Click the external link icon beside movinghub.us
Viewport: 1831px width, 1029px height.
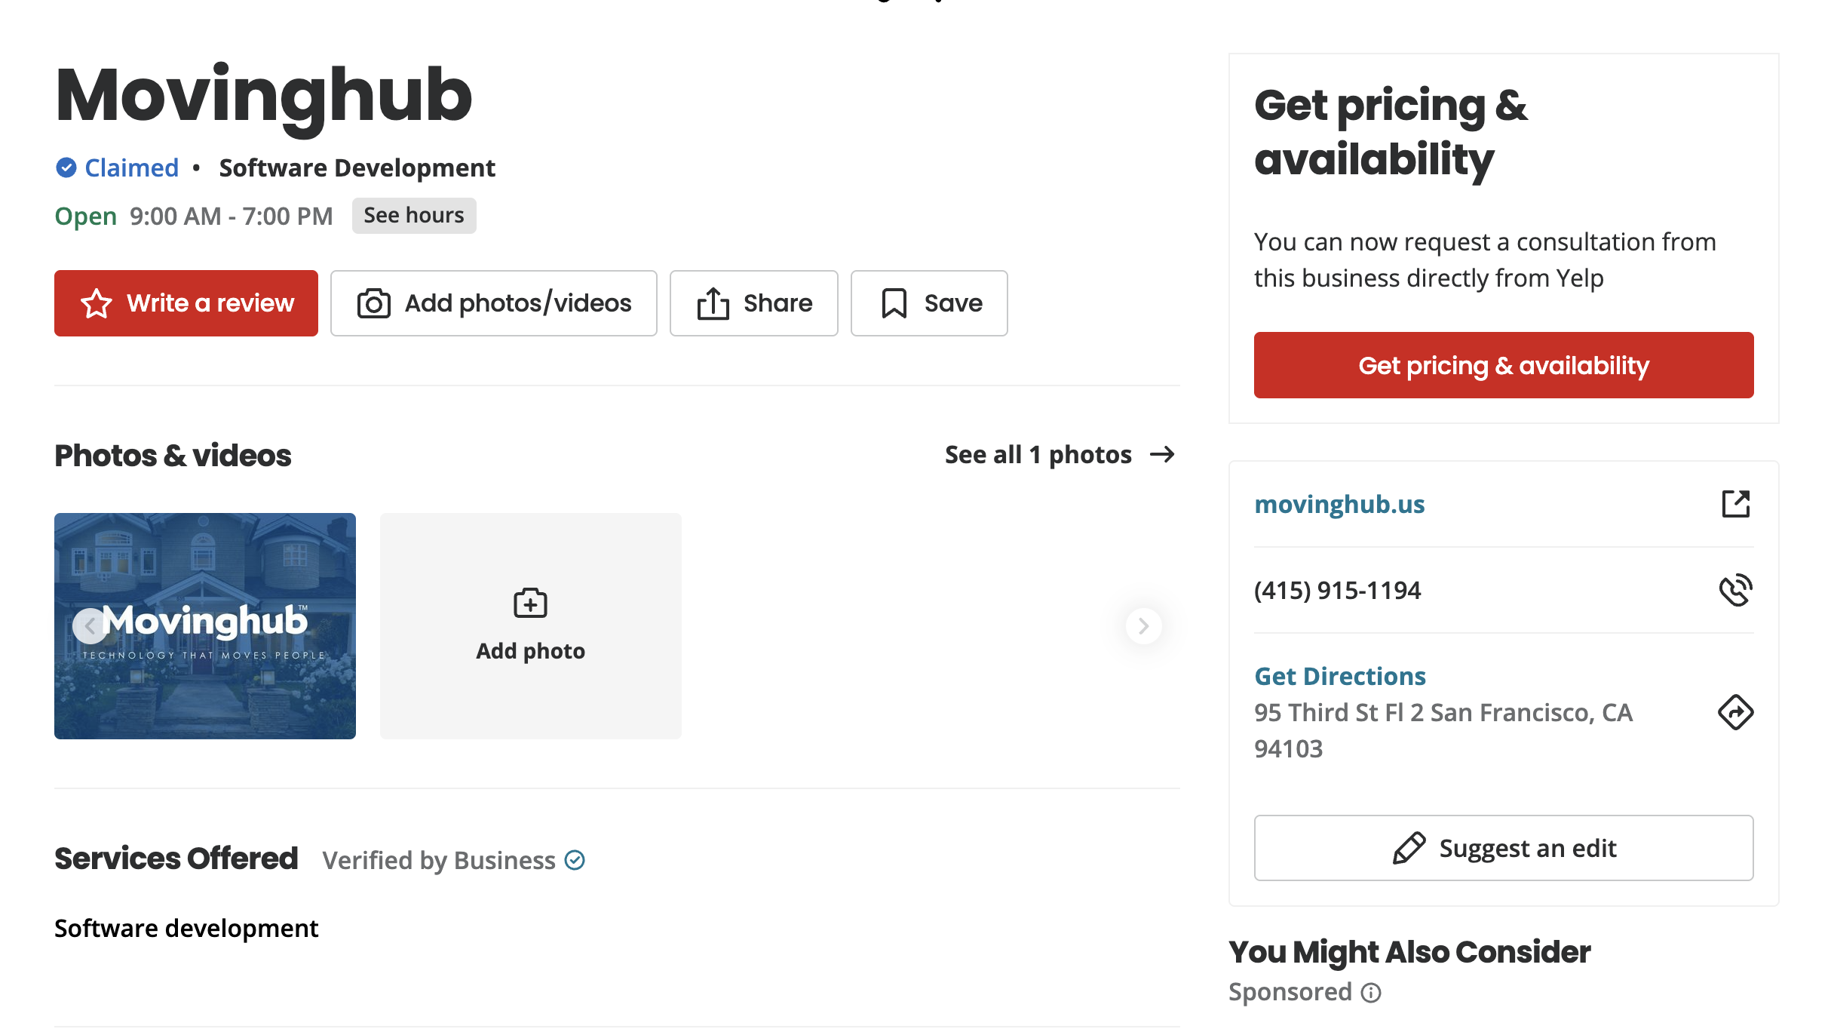(x=1735, y=503)
